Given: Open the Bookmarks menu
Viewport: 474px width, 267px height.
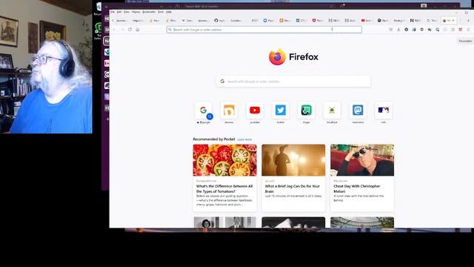Looking at the screenshot, I should click(x=149, y=12).
